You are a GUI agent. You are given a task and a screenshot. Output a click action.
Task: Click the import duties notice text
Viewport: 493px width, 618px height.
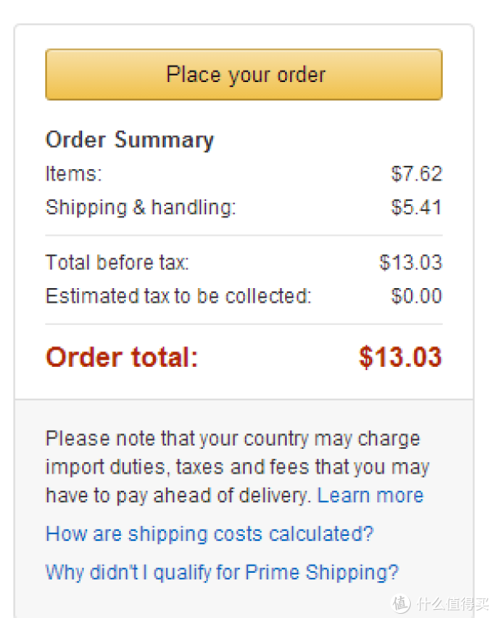(237, 467)
